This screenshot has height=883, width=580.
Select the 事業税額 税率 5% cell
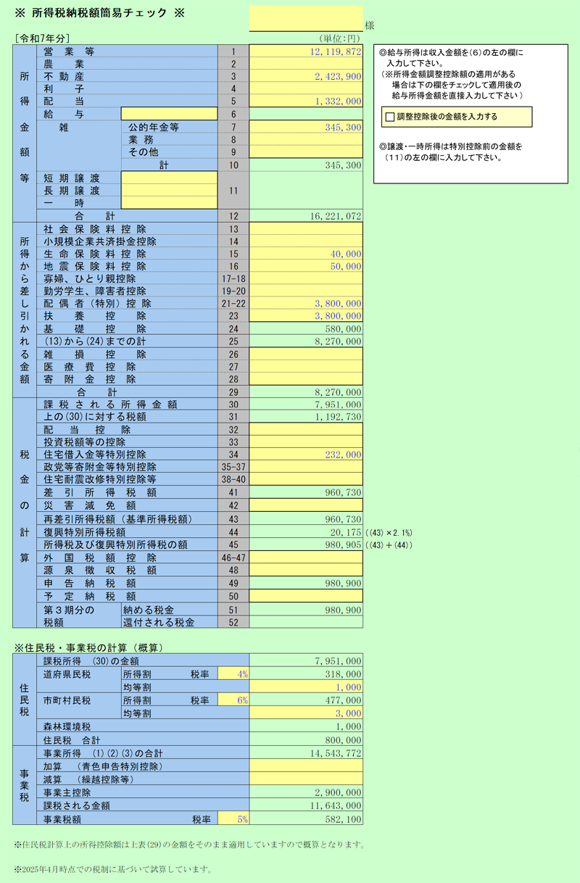233,819
